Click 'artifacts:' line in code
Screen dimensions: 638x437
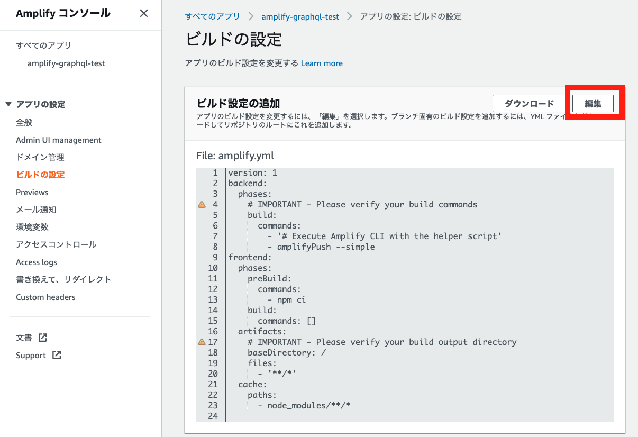click(x=262, y=331)
